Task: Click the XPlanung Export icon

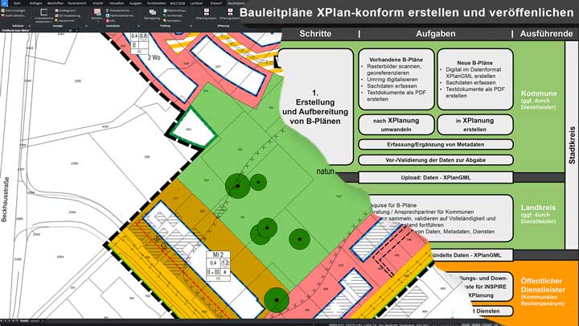Action: (230, 12)
